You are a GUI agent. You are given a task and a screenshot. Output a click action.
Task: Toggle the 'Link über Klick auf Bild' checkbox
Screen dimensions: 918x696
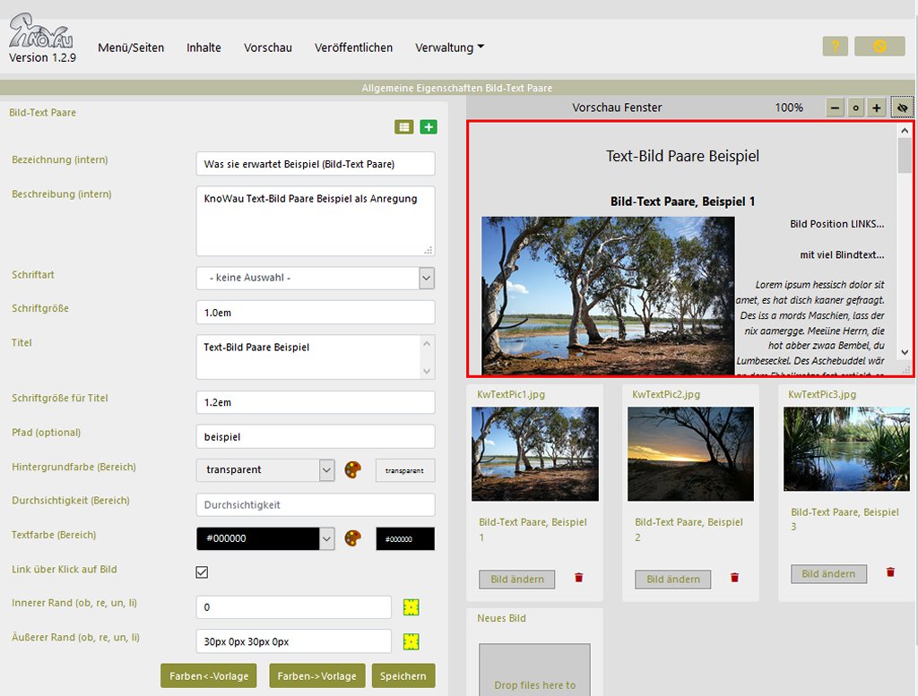(x=202, y=572)
